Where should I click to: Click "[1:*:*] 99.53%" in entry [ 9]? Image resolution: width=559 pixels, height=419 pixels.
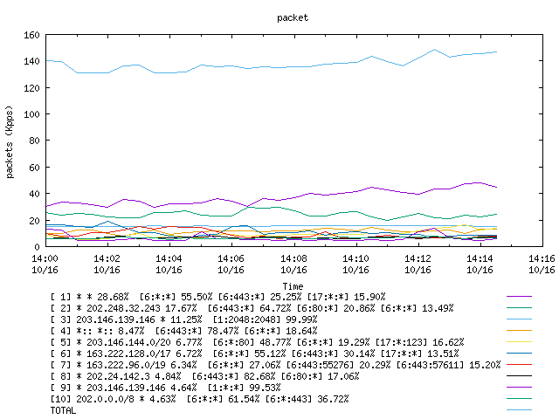click(245, 388)
